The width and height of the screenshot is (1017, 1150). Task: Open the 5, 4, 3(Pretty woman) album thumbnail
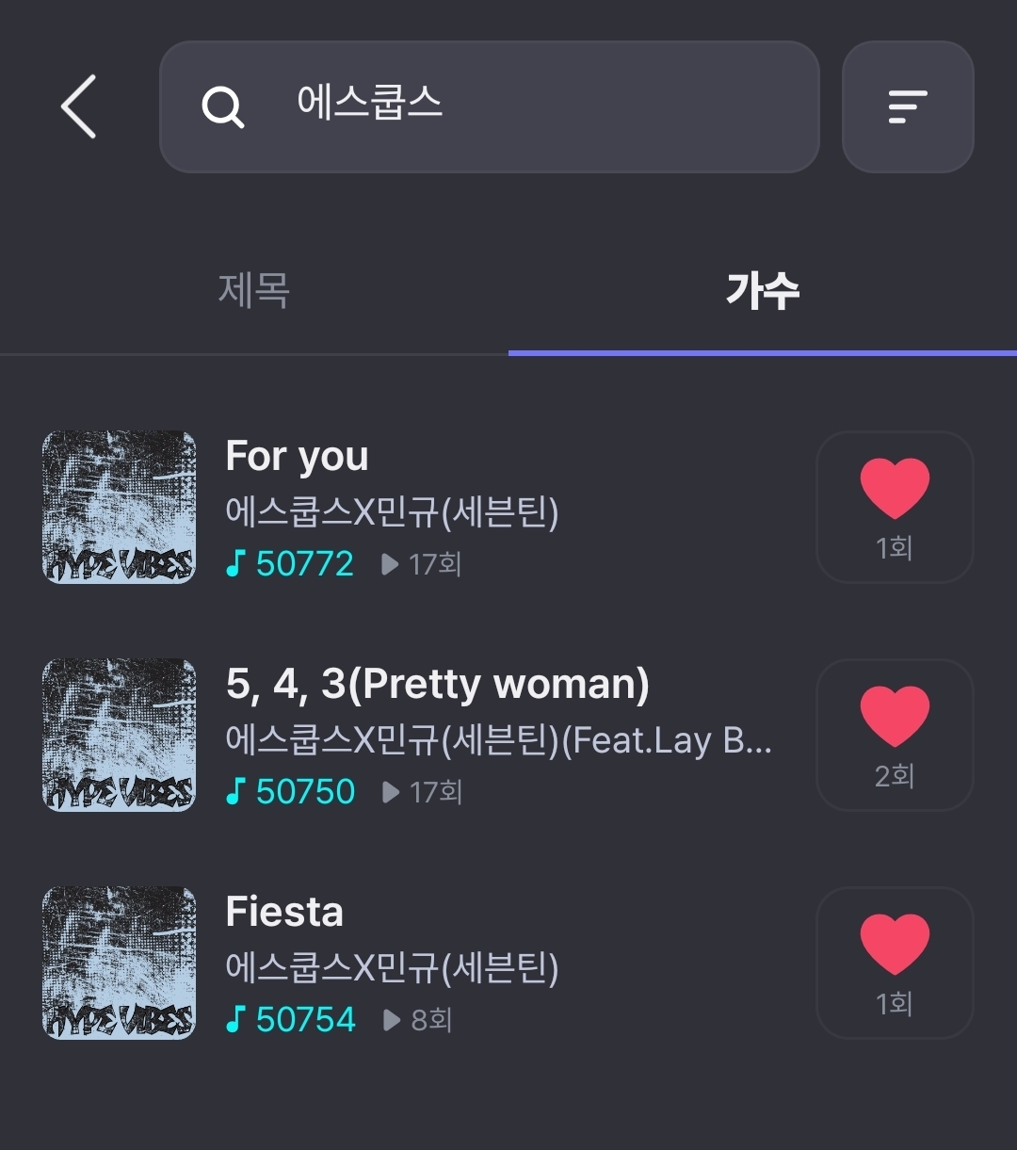click(x=120, y=736)
